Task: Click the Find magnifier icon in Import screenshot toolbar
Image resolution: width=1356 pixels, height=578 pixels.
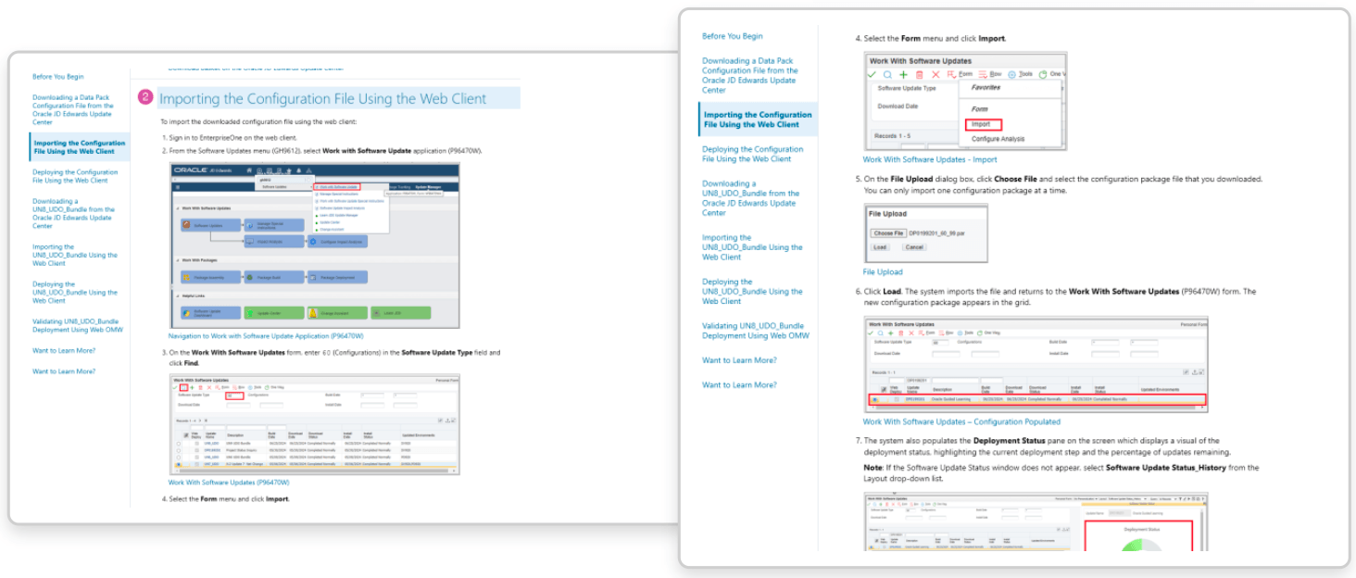Action: [x=887, y=74]
